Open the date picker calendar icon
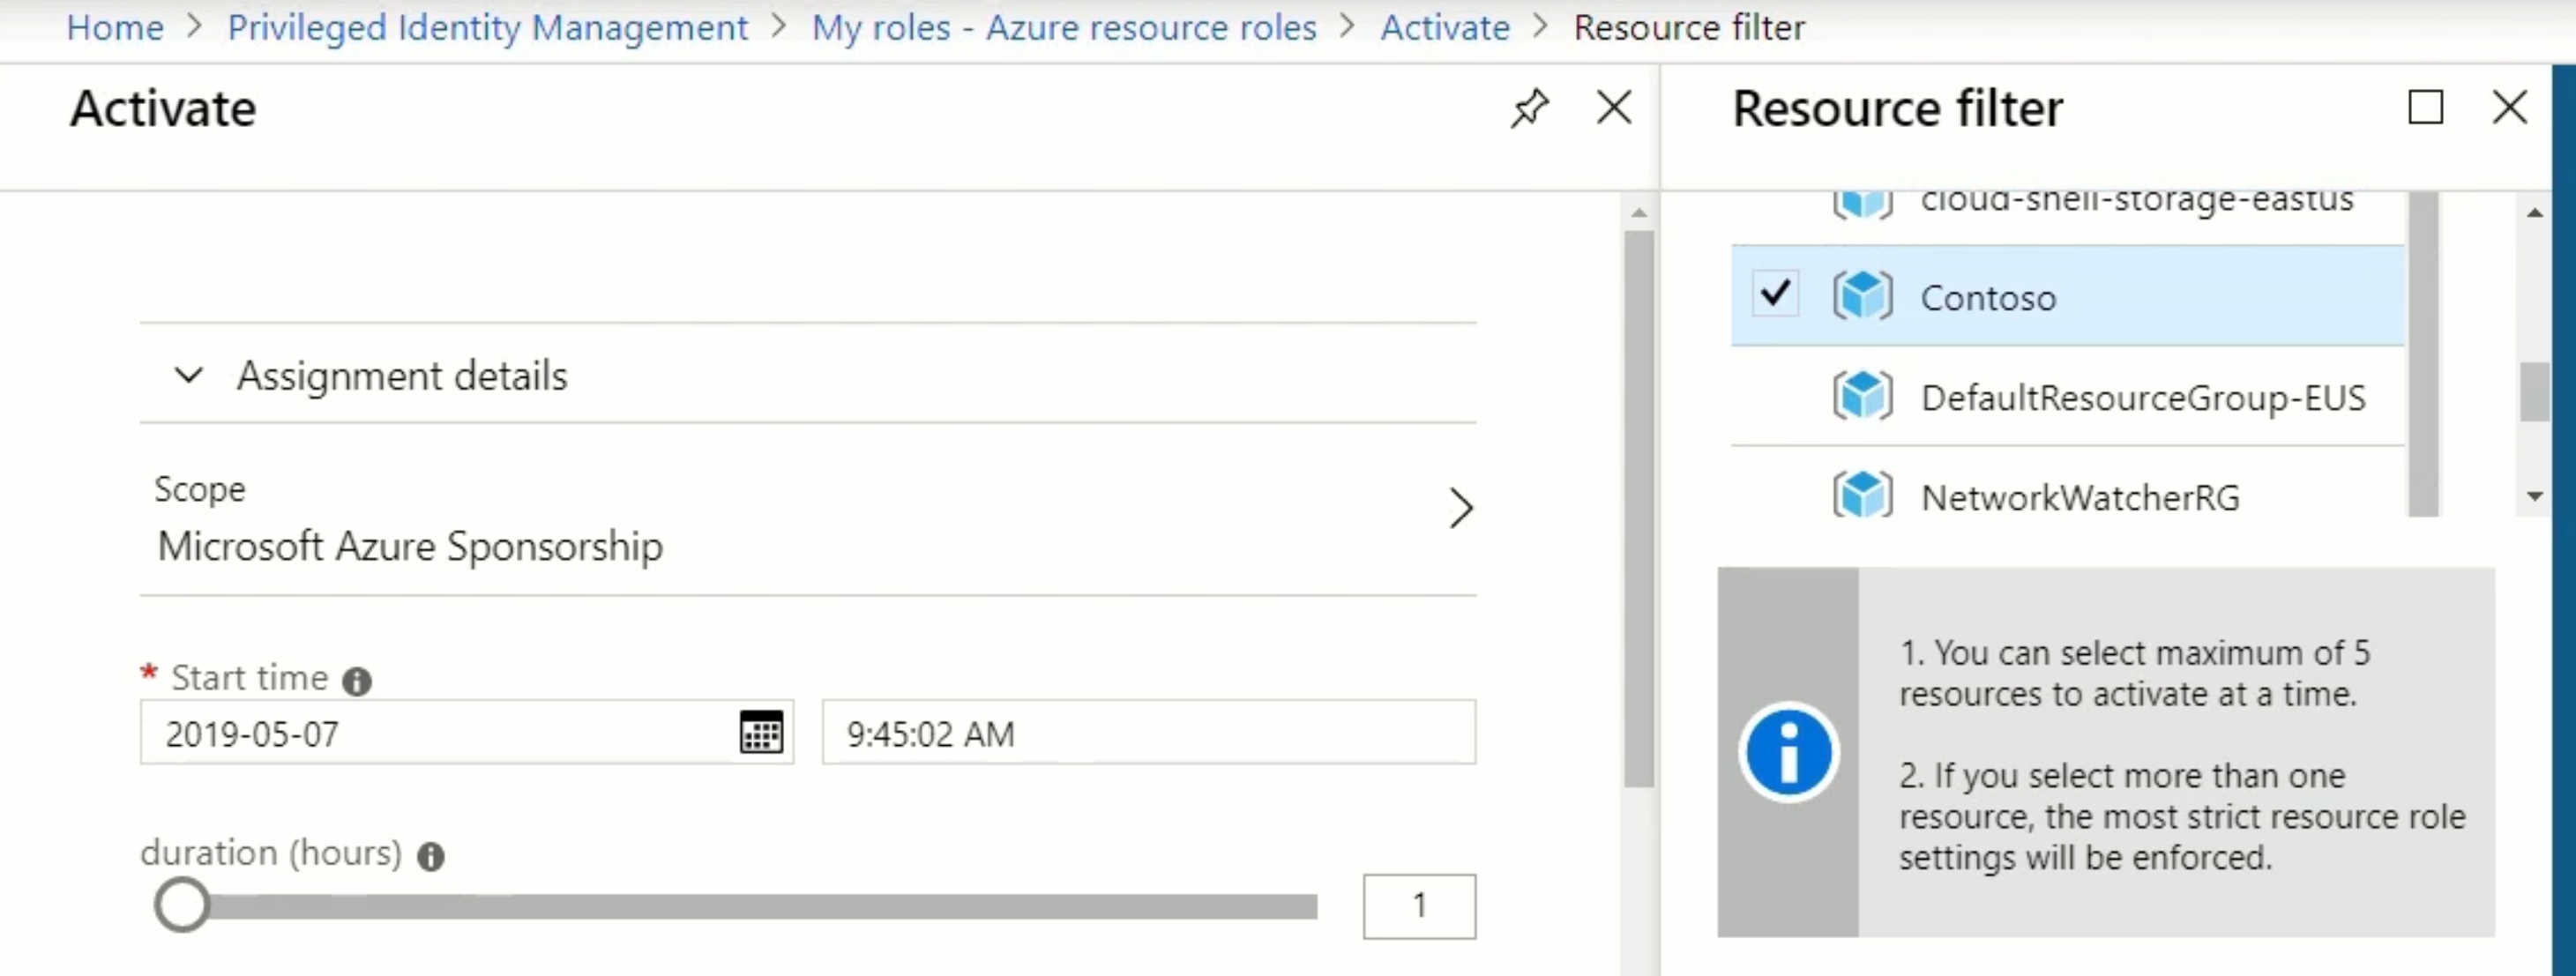 (x=760, y=732)
